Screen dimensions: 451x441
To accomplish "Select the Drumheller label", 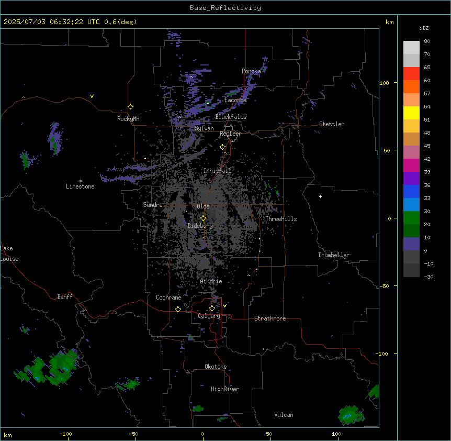I will [x=334, y=255].
